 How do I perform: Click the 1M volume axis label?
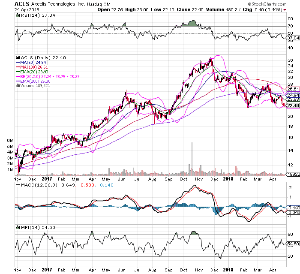tap(10, 170)
